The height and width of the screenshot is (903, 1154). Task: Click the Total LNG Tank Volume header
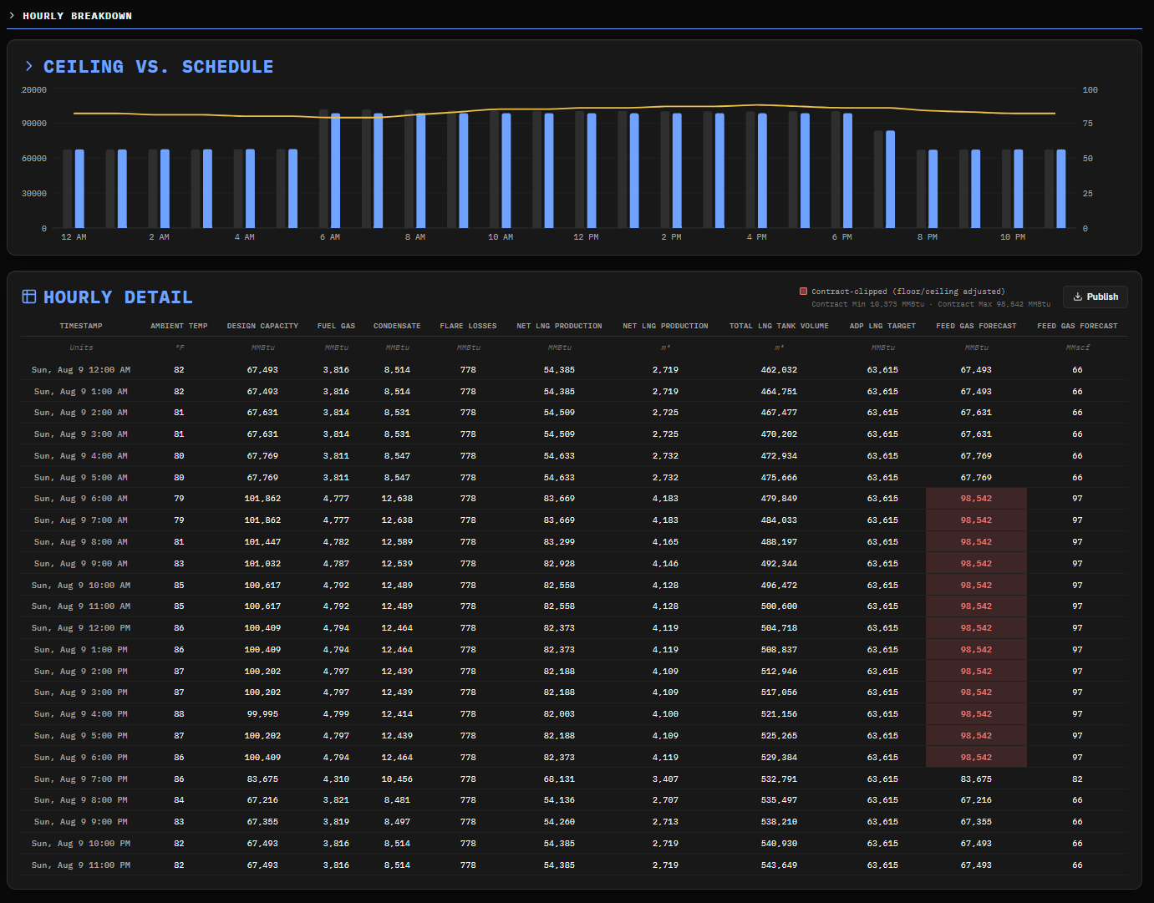tap(779, 326)
